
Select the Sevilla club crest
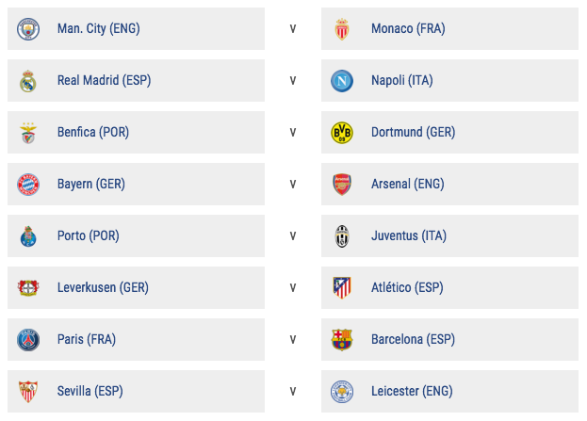pos(28,392)
